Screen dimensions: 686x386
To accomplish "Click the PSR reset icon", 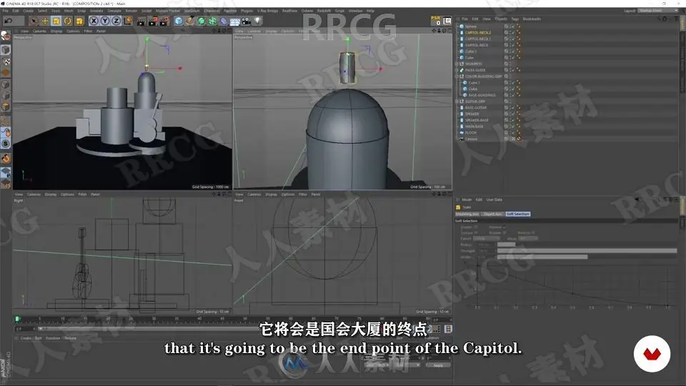I will tap(436, 21).
